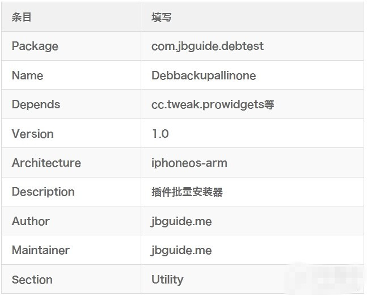The width and height of the screenshot is (367, 296).
Task: Click the Debbackupallinone value
Action: (203, 75)
